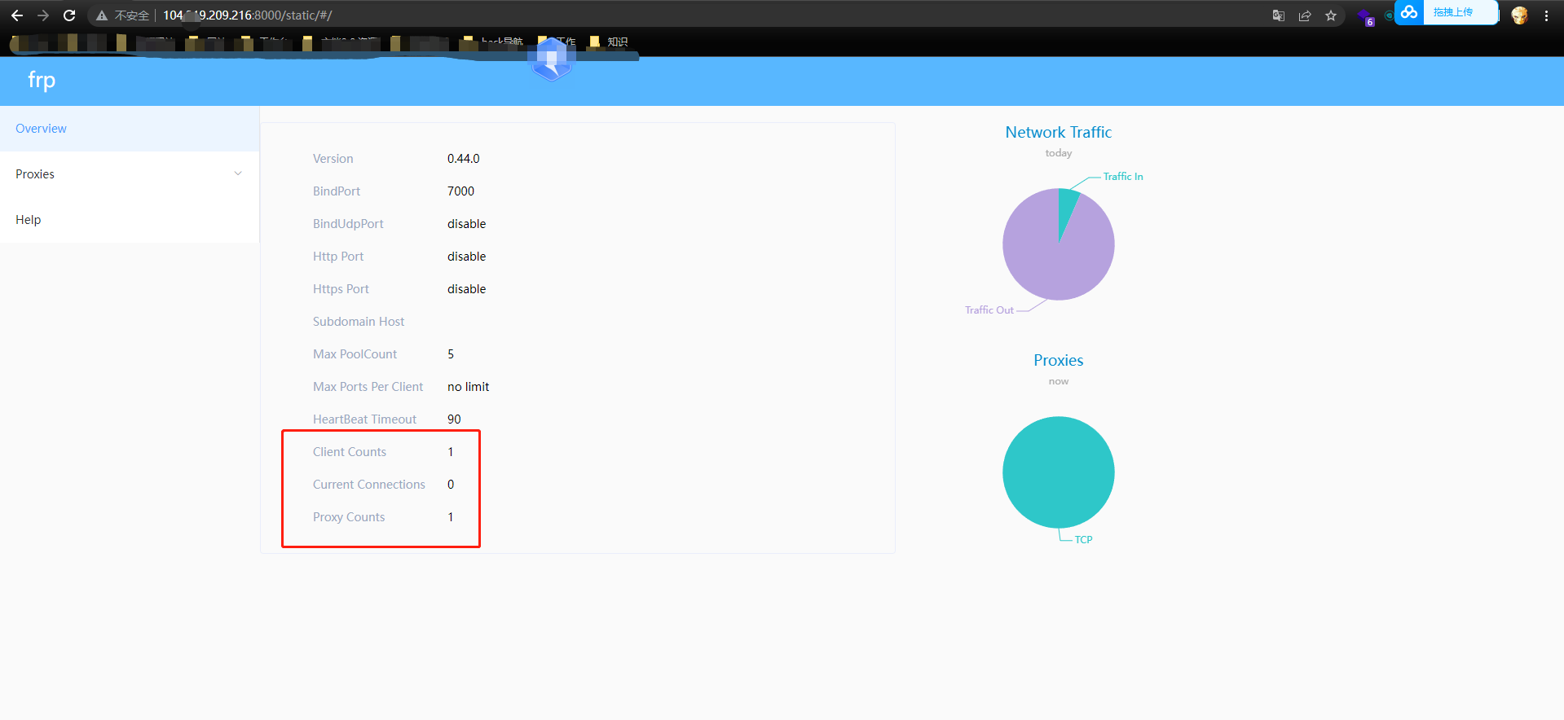Open the Proxies sidebar menu
This screenshot has width=1564, height=720.
pyautogui.click(x=130, y=174)
